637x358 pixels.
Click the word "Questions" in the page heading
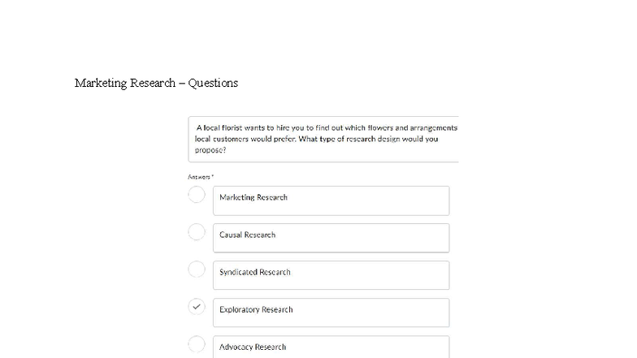213,83
